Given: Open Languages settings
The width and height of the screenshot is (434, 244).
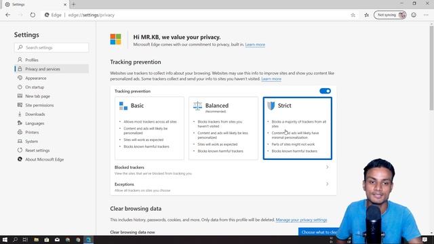Looking at the screenshot, I should coord(52,123).
